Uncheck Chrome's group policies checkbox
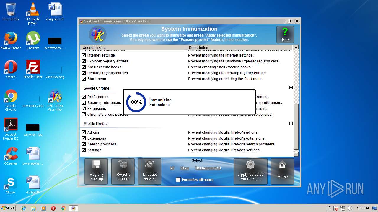Image resolution: width=378 pixels, height=212 pixels. tap(84, 115)
